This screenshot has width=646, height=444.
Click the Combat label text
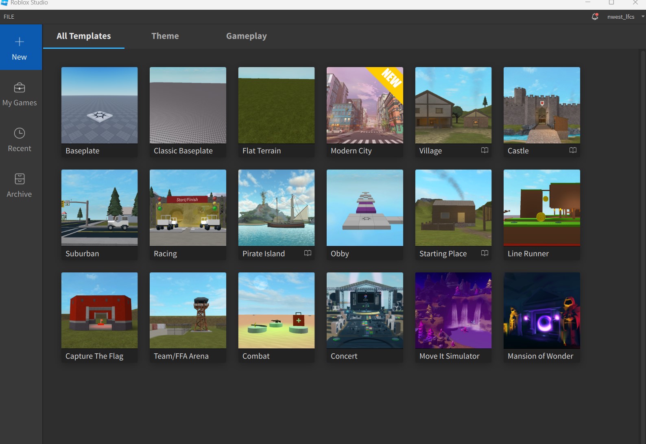tap(256, 356)
